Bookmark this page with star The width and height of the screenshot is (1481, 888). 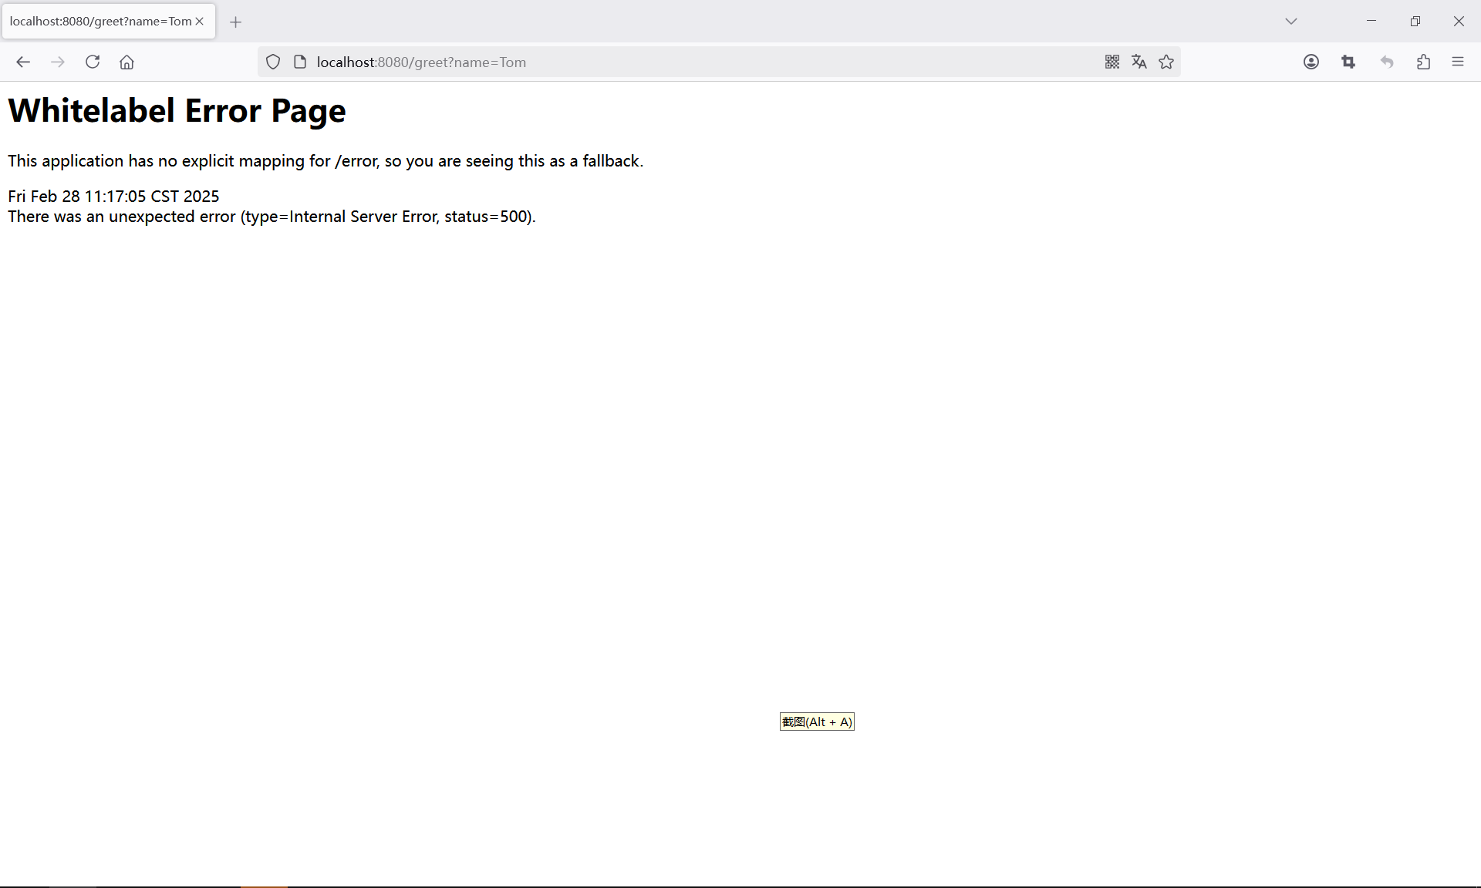click(1166, 62)
